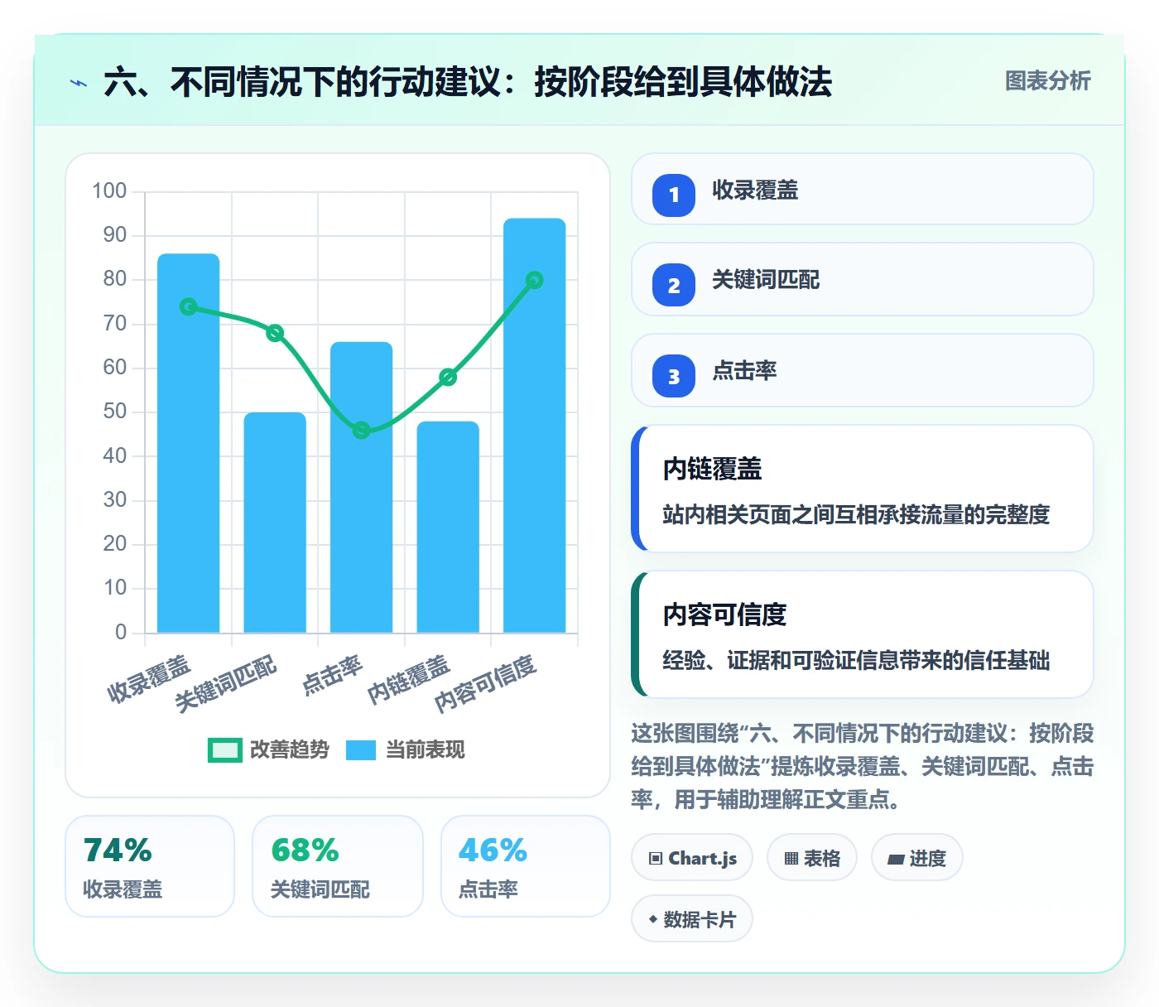
Task: Click the y-axis value 100
Action: pyautogui.click(x=109, y=191)
